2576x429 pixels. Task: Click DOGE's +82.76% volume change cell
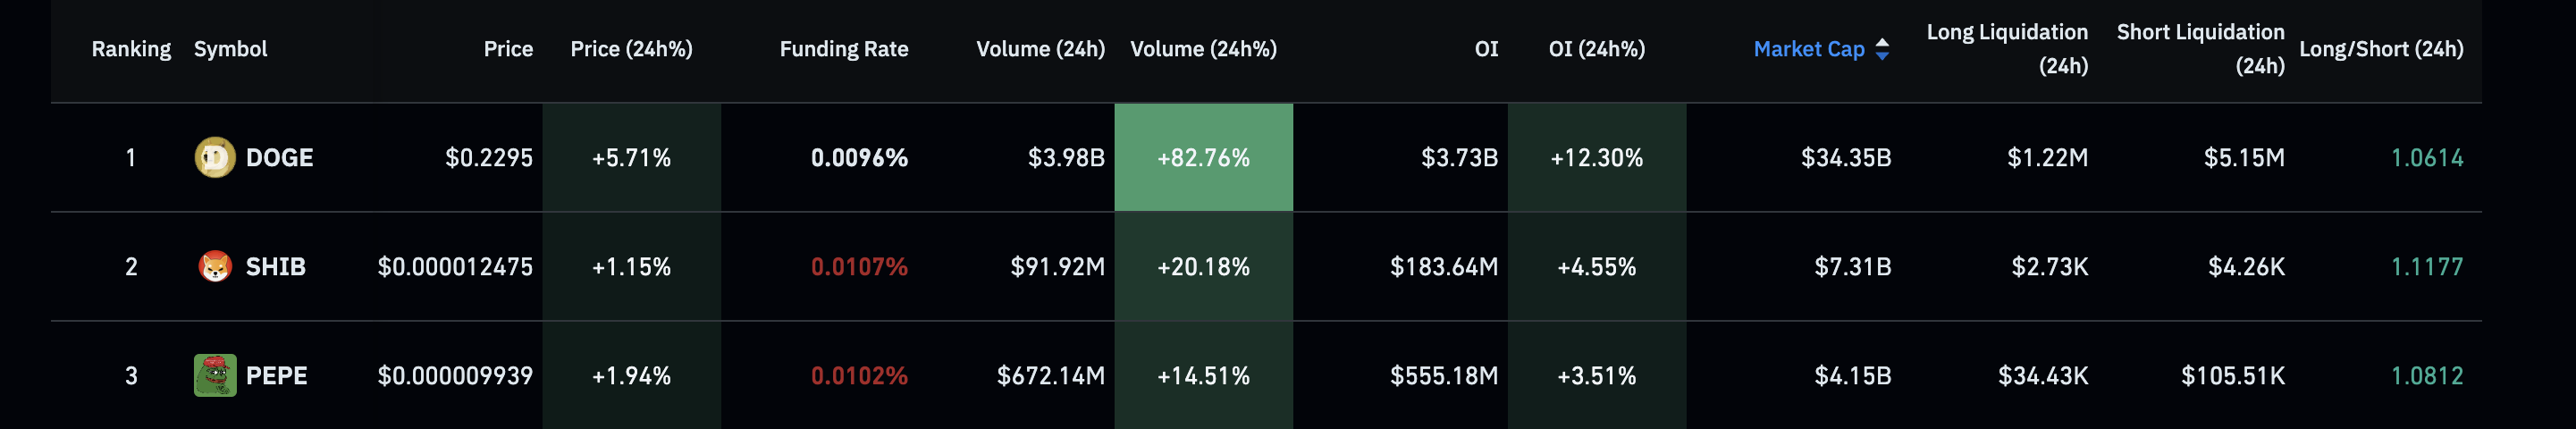(1203, 158)
